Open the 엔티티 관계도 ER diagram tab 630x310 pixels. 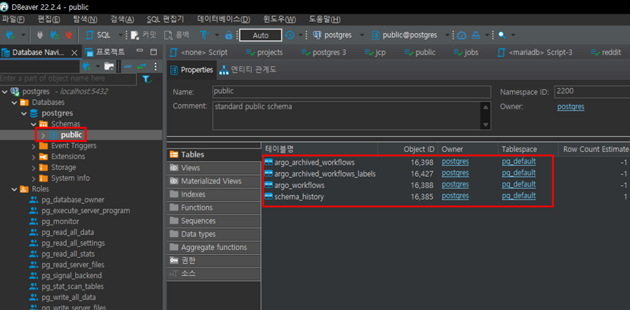point(248,70)
